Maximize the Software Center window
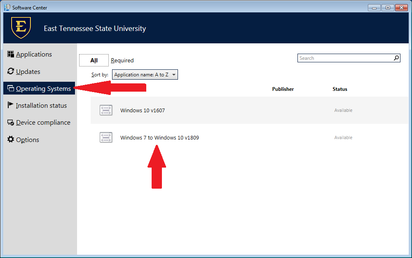The width and height of the screenshot is (412, 258). point(388,7)
